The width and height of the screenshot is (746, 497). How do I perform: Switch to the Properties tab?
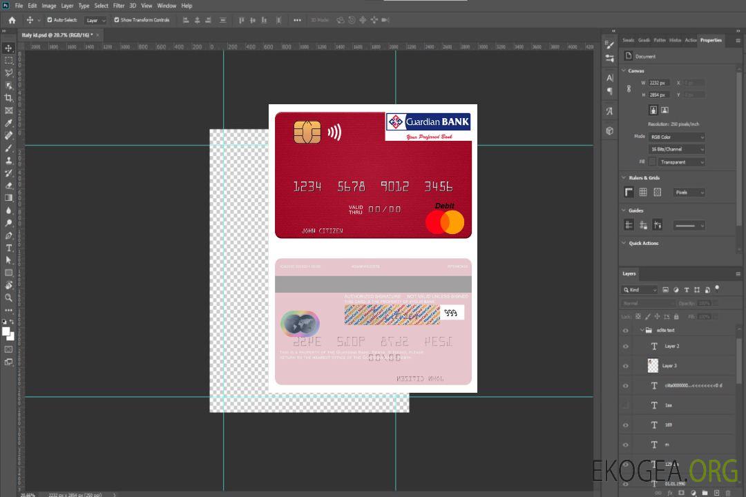tap(711, 40)
